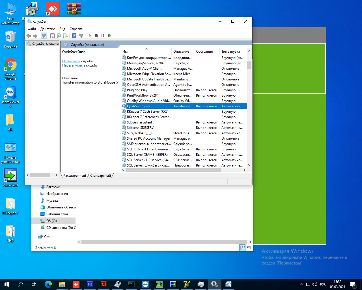
Task: Export the list via toolbar icon
Action: pyautogui.click(x=66, y=36)
